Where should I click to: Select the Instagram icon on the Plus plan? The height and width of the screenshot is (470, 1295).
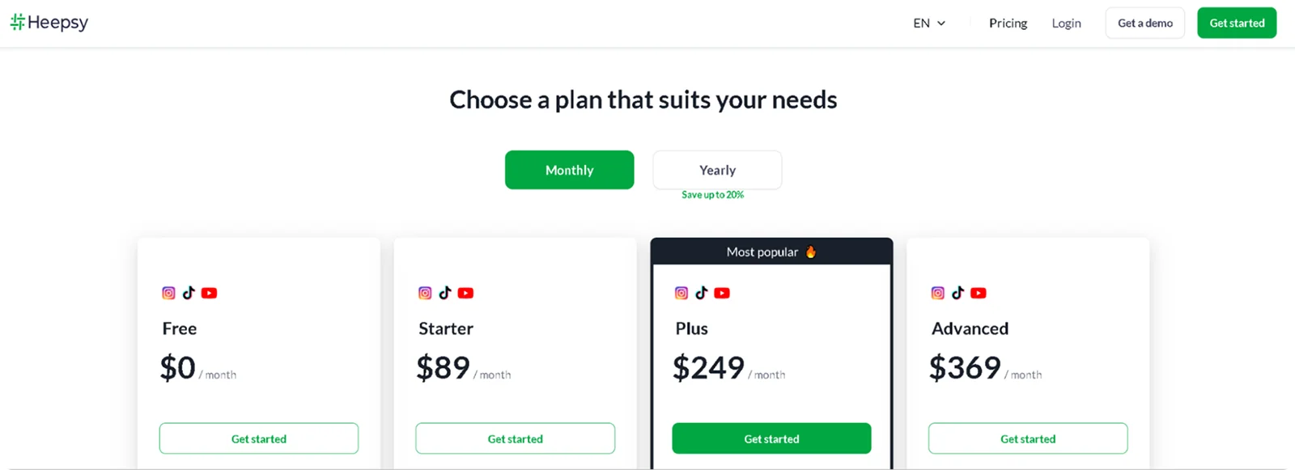click(681, 293)
